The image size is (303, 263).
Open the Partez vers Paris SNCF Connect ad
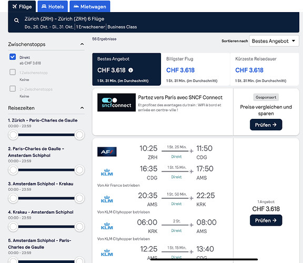pos(180,97)
